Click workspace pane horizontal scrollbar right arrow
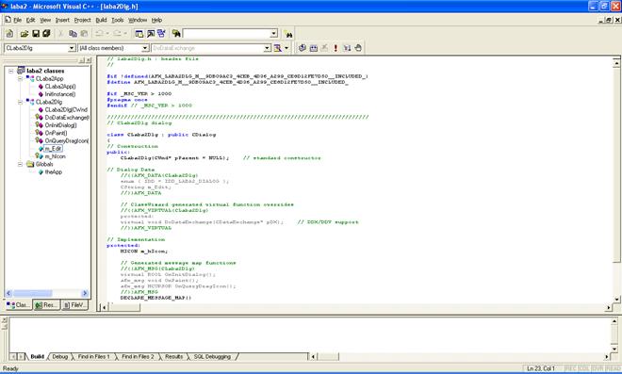The image size is (622, 374). [x=85, y=294]
